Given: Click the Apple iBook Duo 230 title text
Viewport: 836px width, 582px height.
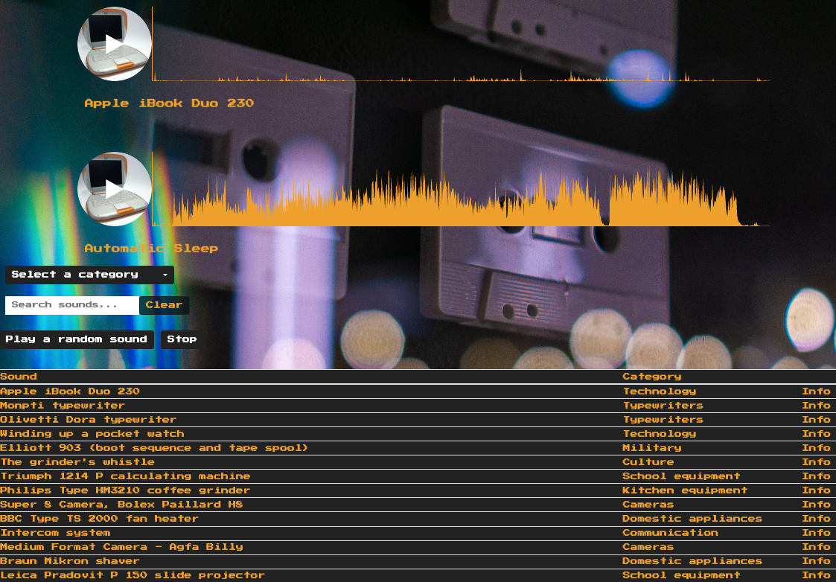Looking at the screenshot, I should [169, 103].
